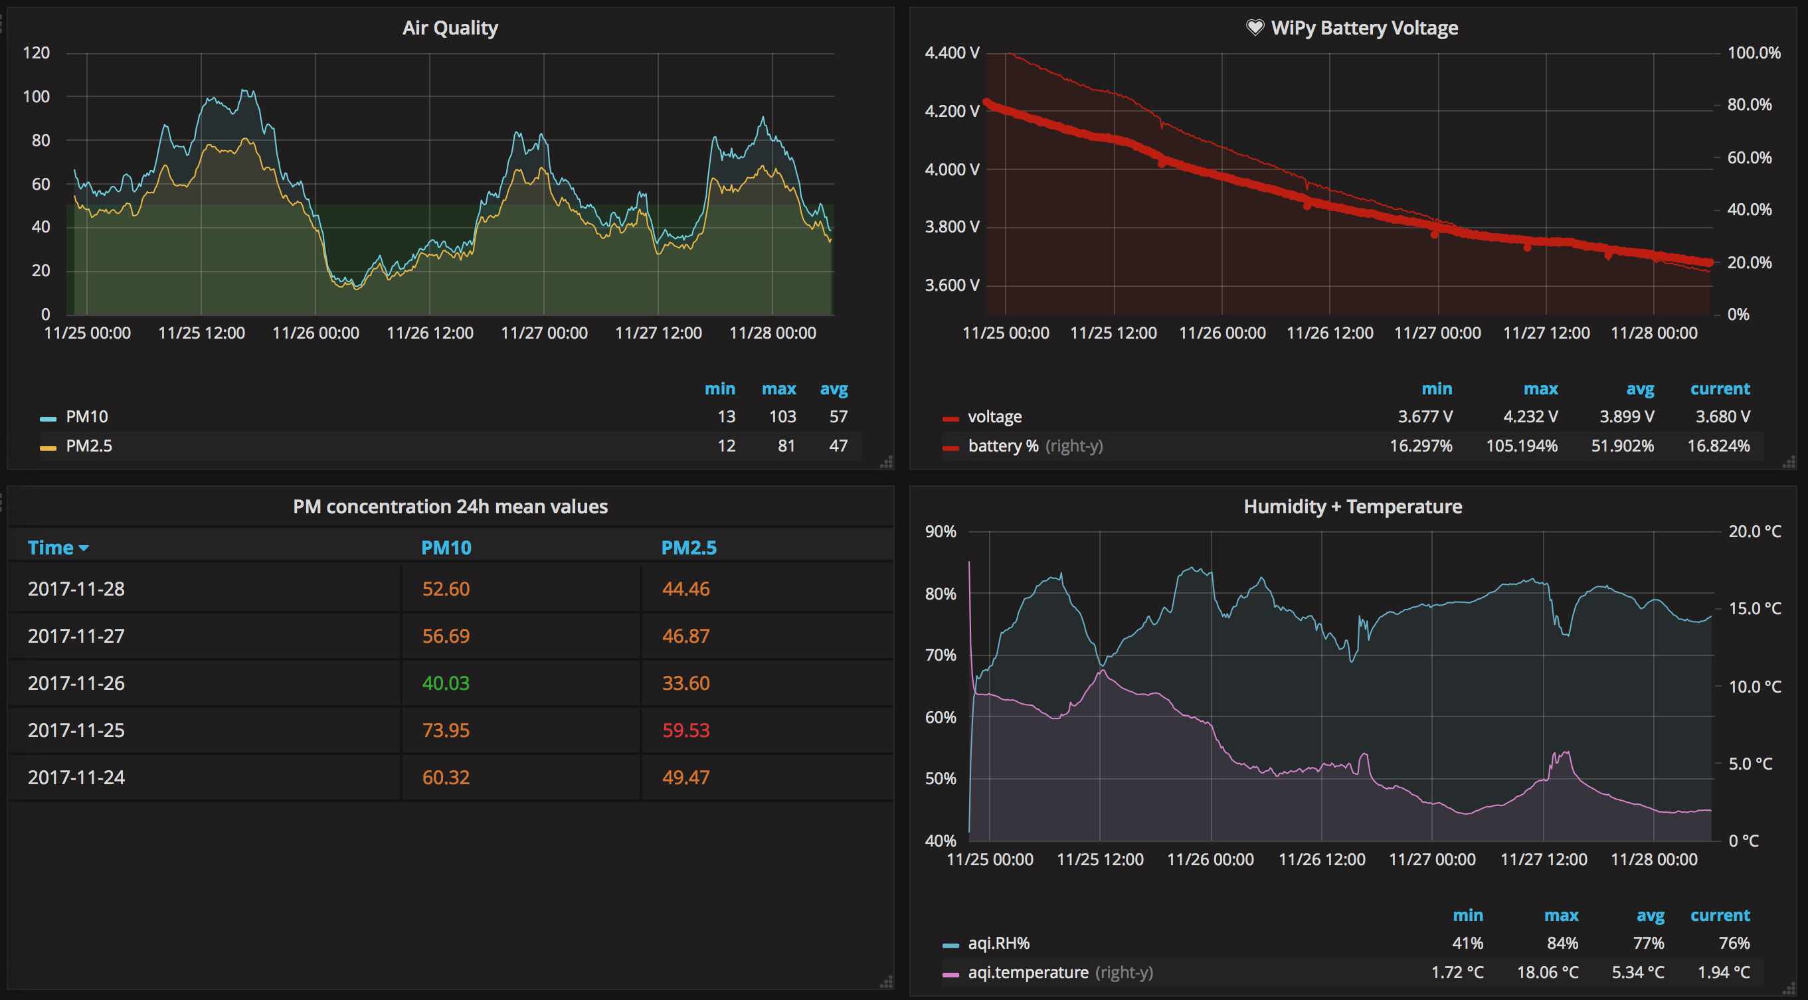This screenshot has height=1000, width=1808.
Task: Click the aqi.RH% avg value 77%
Action: coord(1649,943)
